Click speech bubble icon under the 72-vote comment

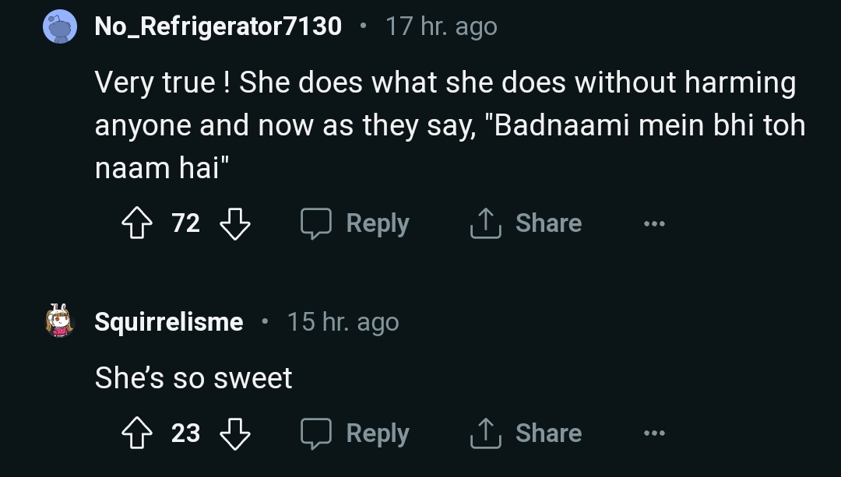[x=317, y=224]
